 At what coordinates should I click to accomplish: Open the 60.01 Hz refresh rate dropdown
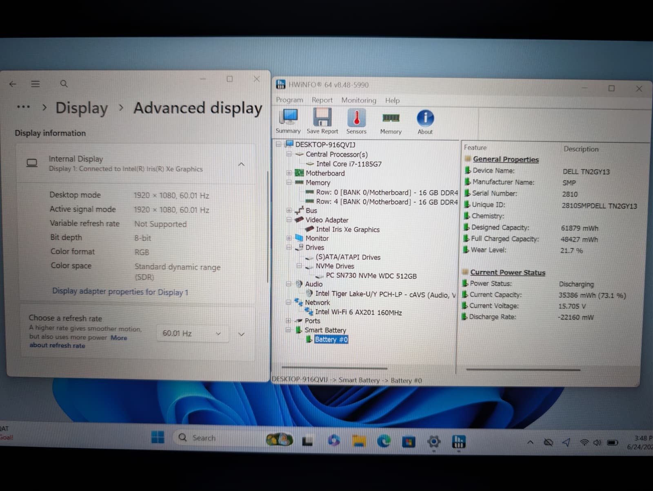tap(192, 333)
